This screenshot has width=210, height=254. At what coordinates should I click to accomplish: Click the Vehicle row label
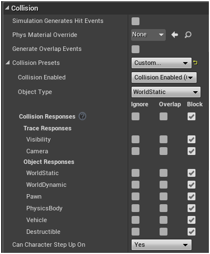coord(36,220)
